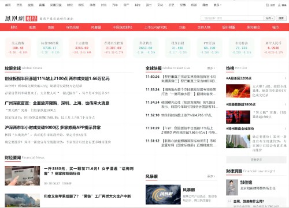Image resolution: width=289 pixels, height=208 pixels.
Task: Click 放眼全球 Global Finance section heading
Action: pyautogui.click(x=24, y=68)
